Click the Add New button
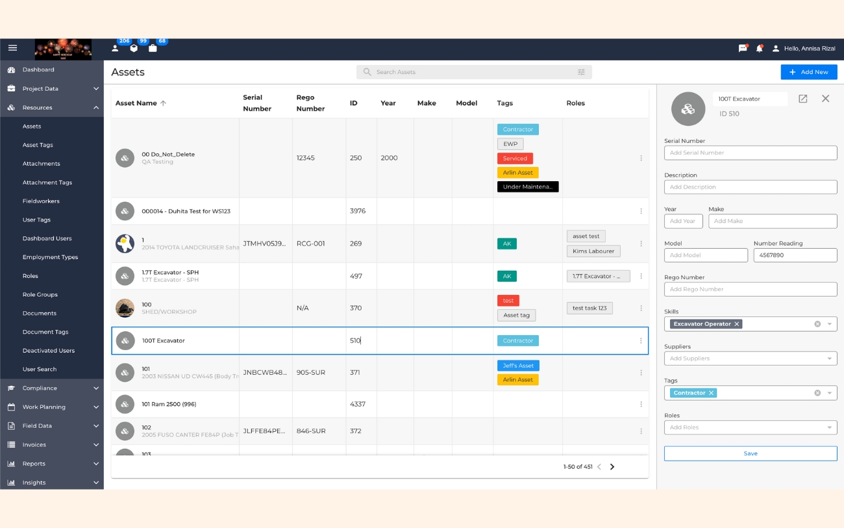 point(808,72)
